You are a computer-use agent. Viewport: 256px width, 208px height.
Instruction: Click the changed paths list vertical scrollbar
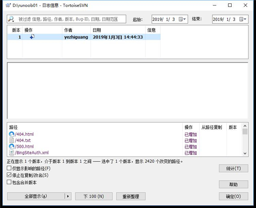(245, 141)
